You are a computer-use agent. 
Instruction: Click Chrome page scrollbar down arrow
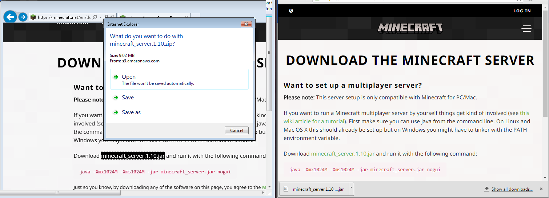tap(545, 177)
